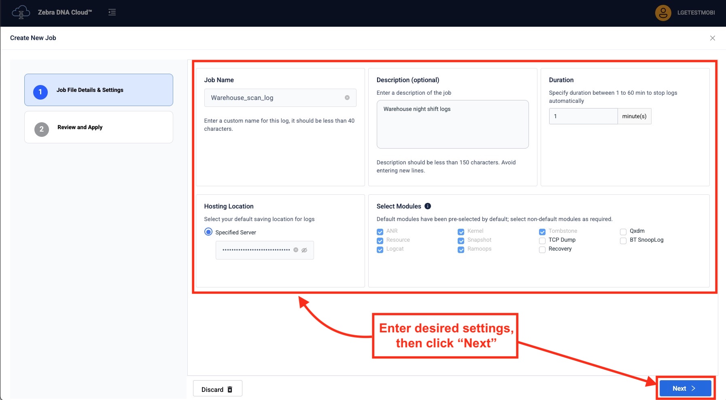Open the user profile avatar icon
The width and height of the screenshot is (726, 400).
tap(663, 13)
